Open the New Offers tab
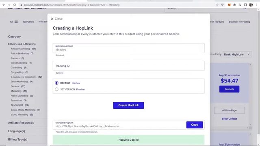 [x=43, y=21]
